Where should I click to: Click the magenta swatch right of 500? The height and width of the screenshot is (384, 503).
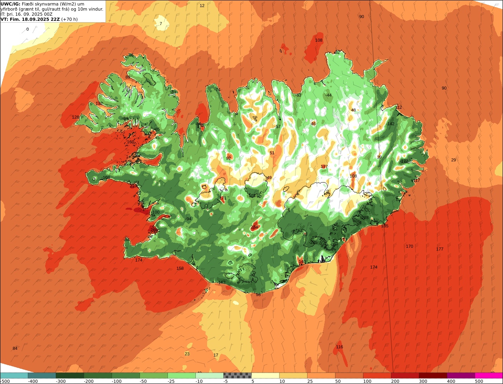489,375
